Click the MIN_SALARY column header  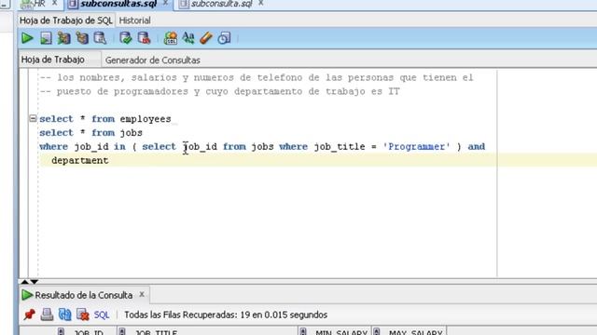coord(335,332)
